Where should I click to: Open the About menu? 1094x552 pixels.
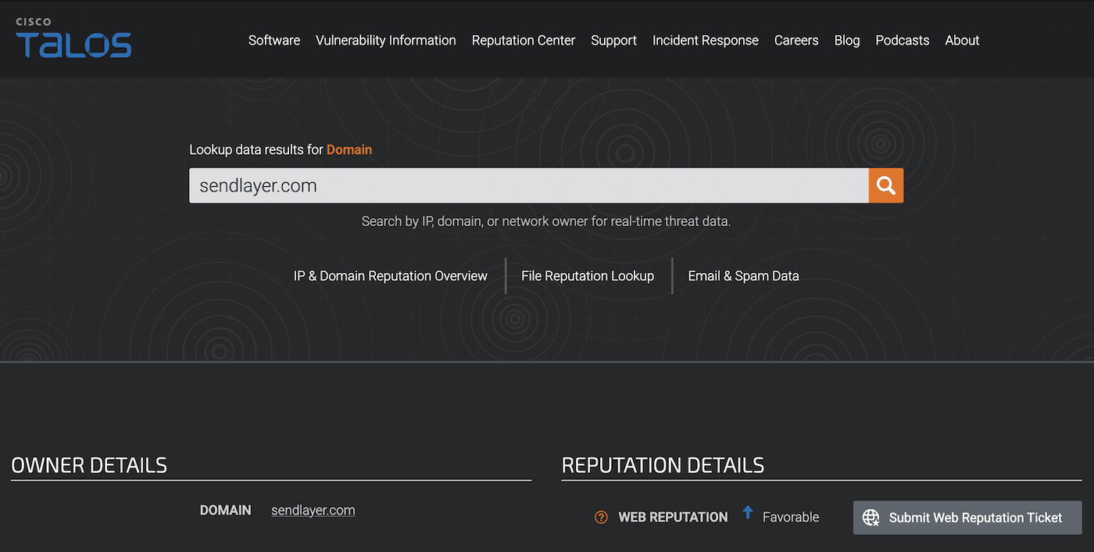click(x=961, y=41)
